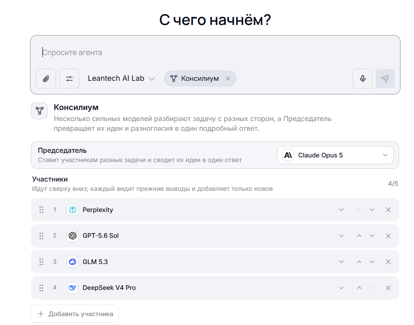
Task: Expand the GLM 5.3 model dropdown chevron
Action: [x=341, y=262]
